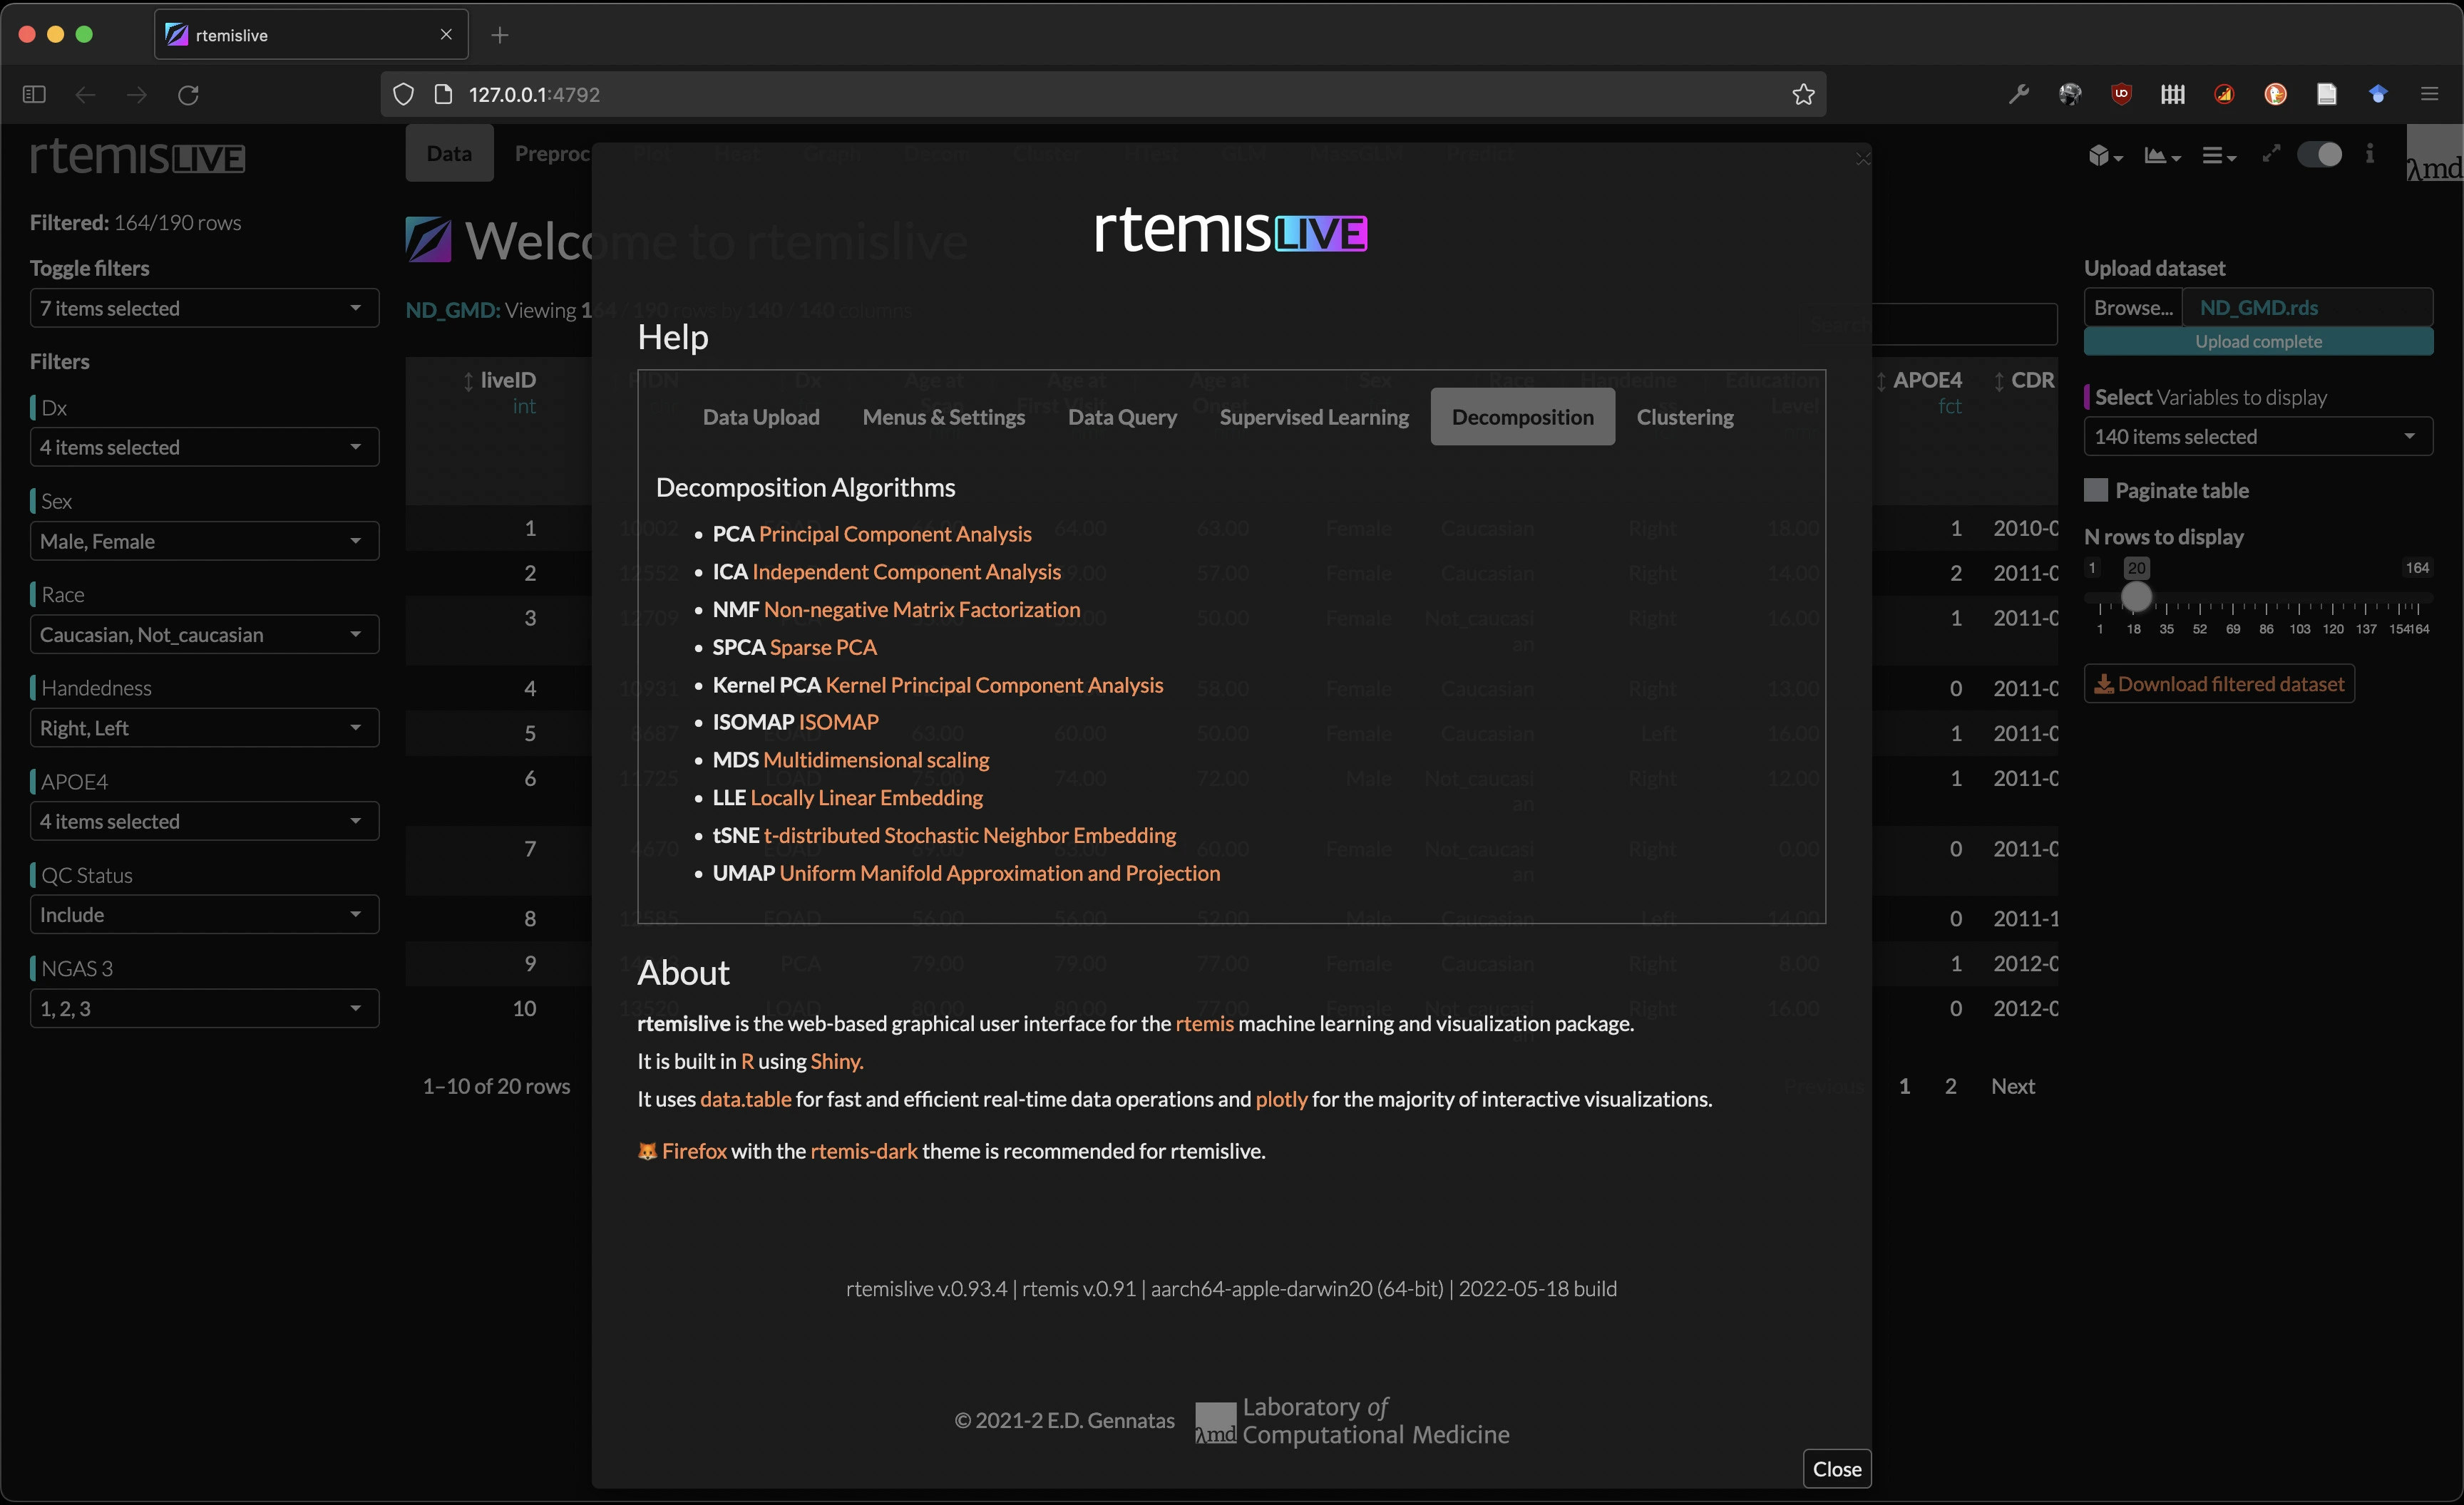Click the N rows to display slider handle
The height and width of the screenshot is (1505, 2464).
[2136, 596]
